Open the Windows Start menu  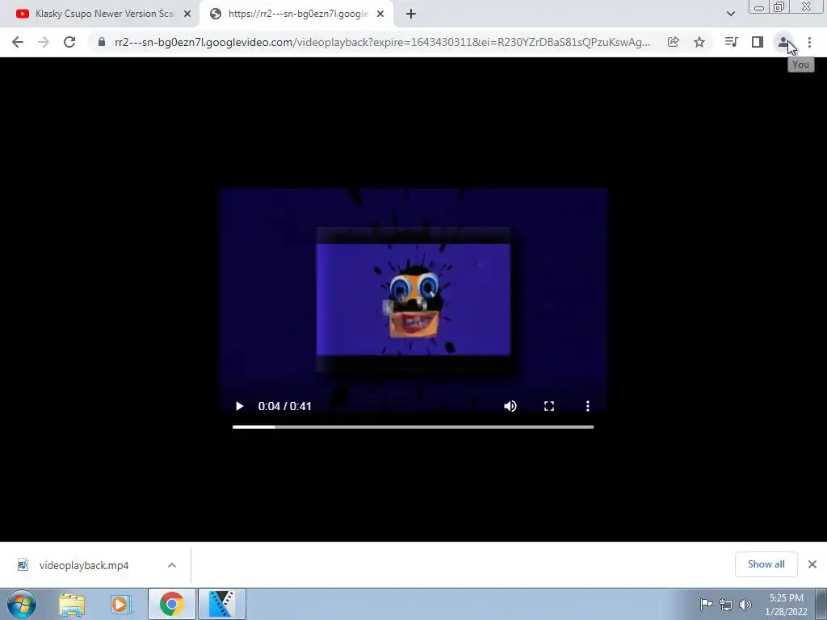tap(22, 604)
